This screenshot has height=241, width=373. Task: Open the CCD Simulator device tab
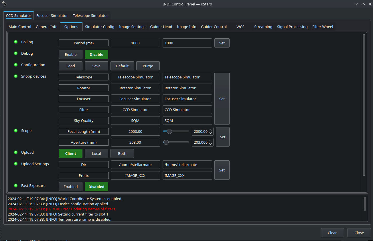tap(19, 15)
